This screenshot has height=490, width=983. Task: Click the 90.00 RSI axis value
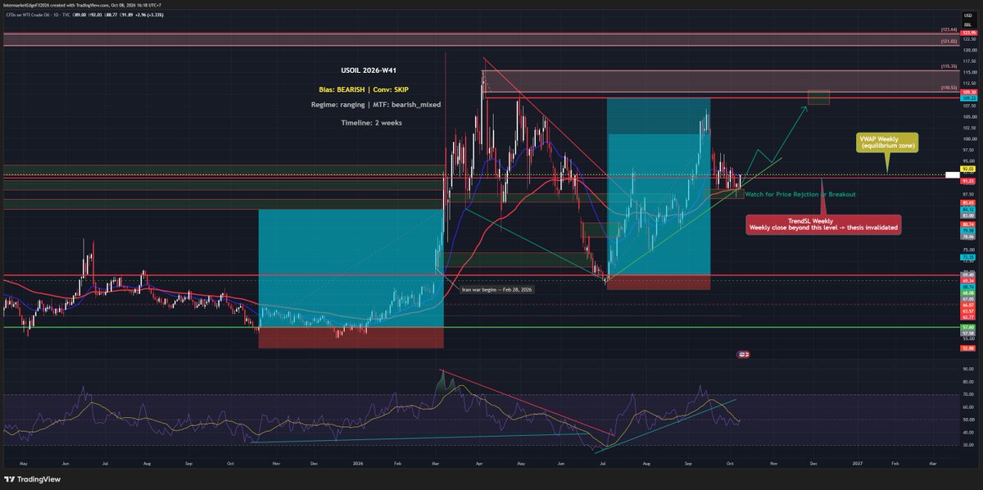coord(967,369)
